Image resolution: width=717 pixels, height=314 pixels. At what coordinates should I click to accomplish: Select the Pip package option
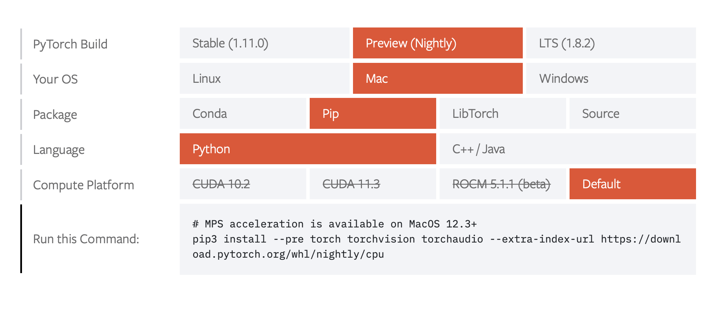(x=373, y=114)
